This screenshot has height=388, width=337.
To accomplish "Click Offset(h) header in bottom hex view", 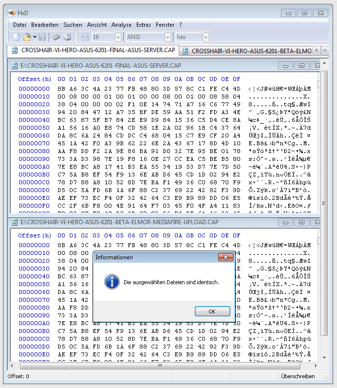I will point(35,235).
